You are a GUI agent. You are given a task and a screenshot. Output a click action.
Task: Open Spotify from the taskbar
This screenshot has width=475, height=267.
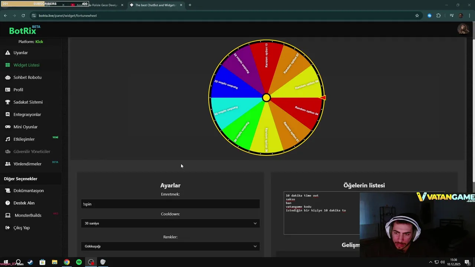[79, 262]
